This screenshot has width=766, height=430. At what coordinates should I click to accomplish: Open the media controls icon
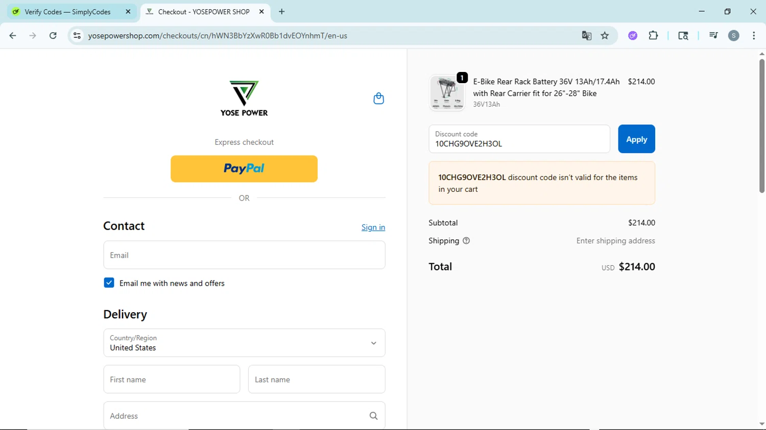coord(713,36)
